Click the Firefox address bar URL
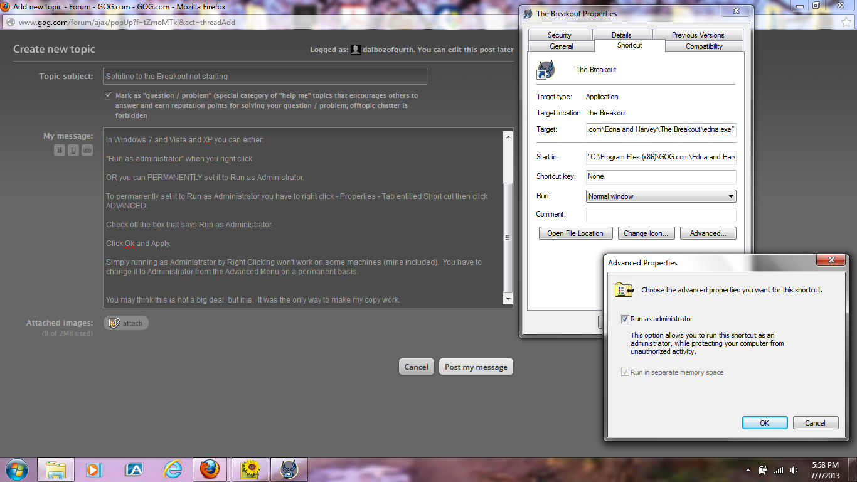The height and width of the screenshot is (482, 857). point(127,23)
